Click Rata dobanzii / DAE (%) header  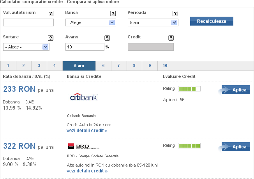tap(26, 76)
